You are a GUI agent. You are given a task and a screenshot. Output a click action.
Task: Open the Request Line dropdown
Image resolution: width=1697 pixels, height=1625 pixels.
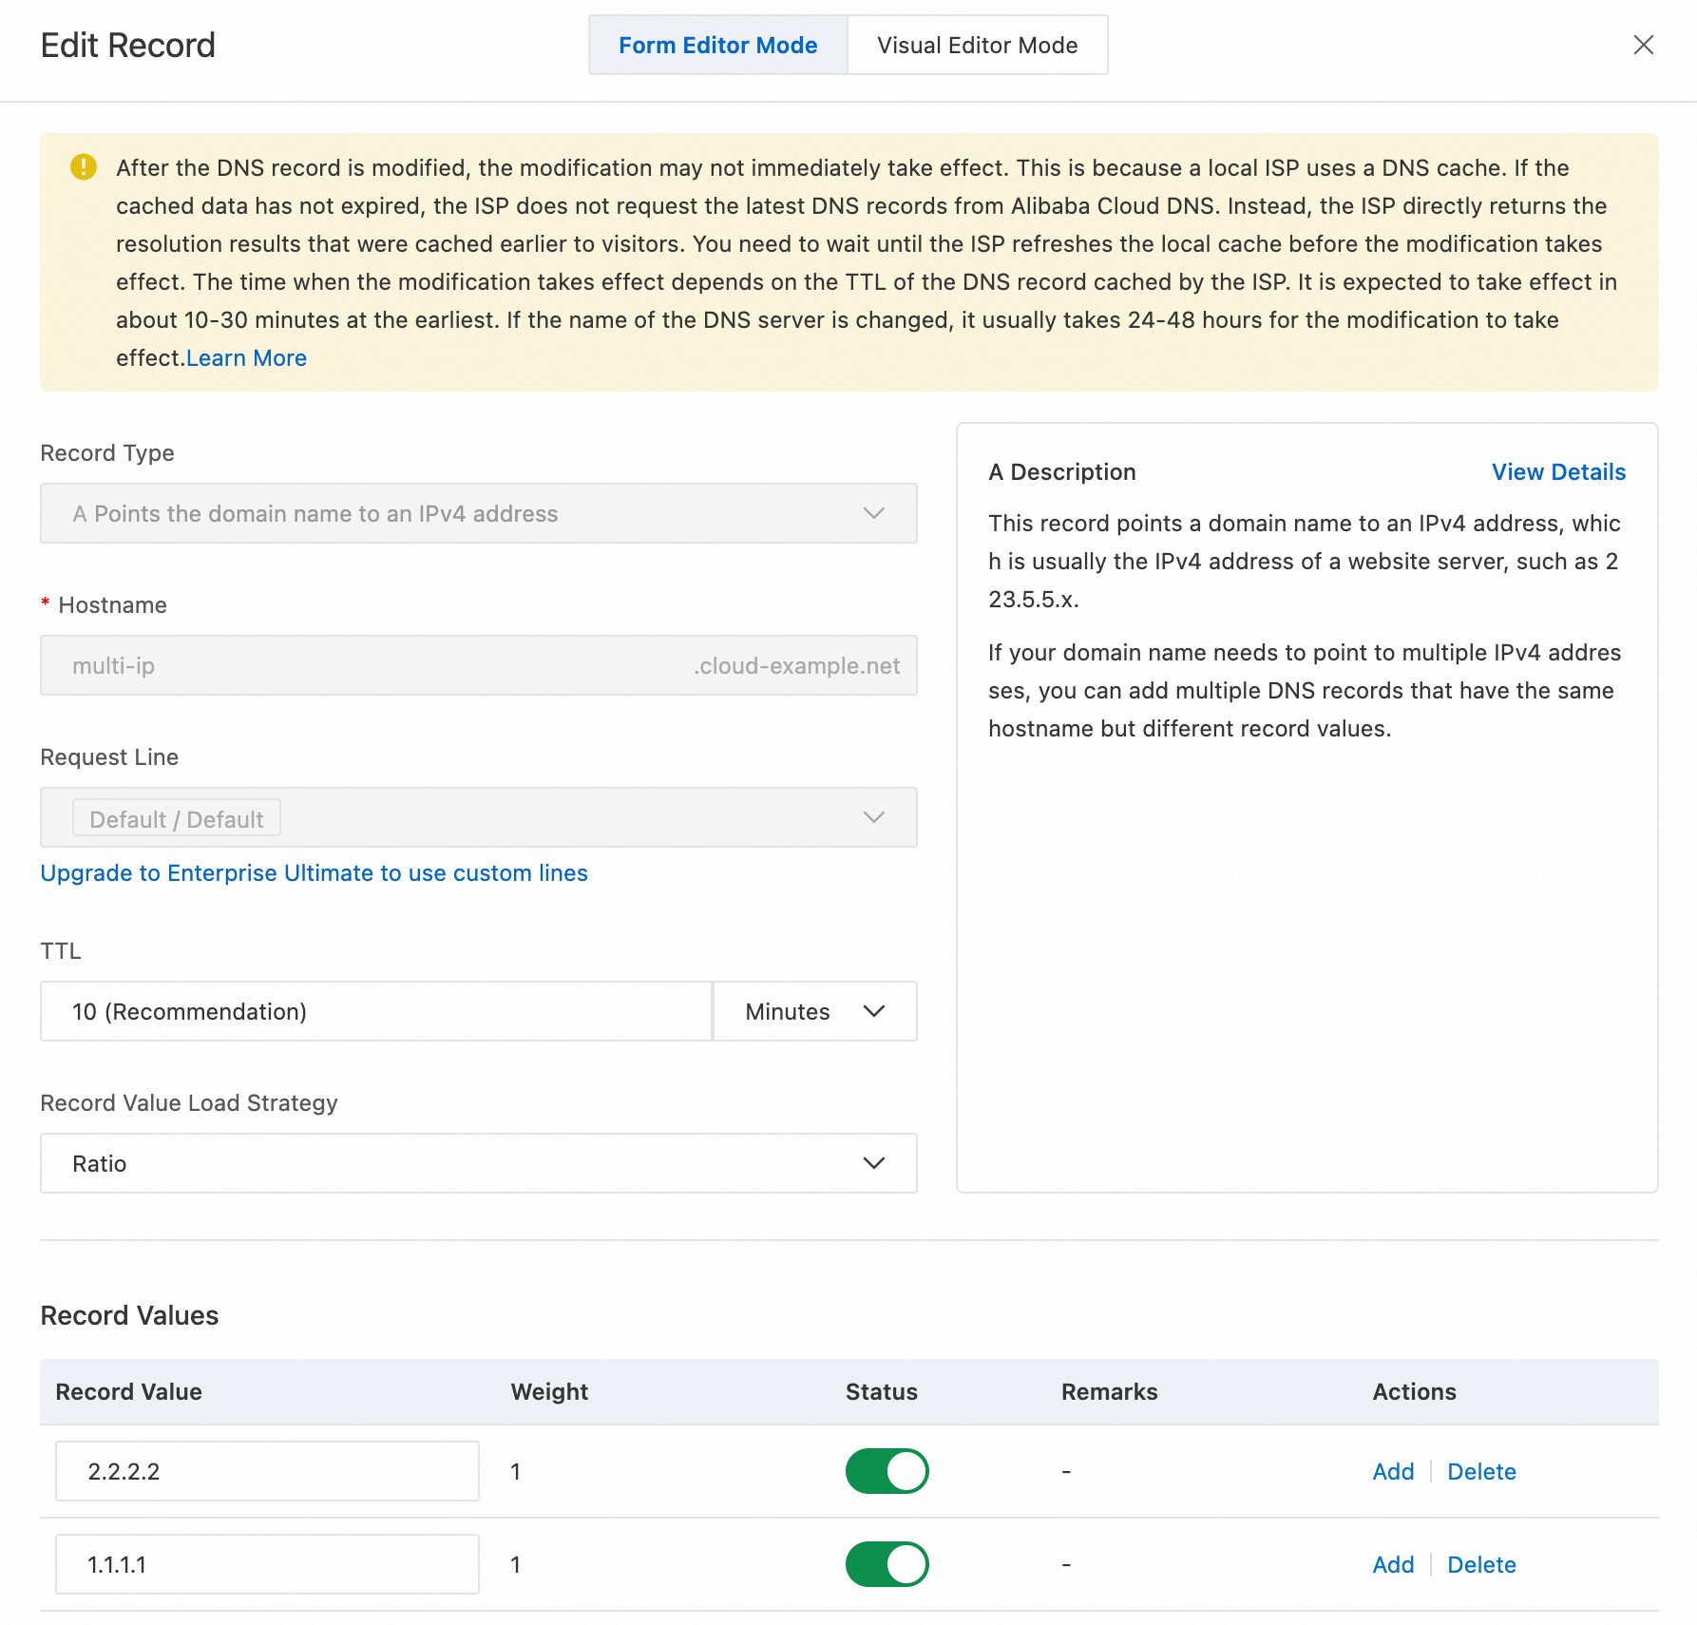[478, 817]
